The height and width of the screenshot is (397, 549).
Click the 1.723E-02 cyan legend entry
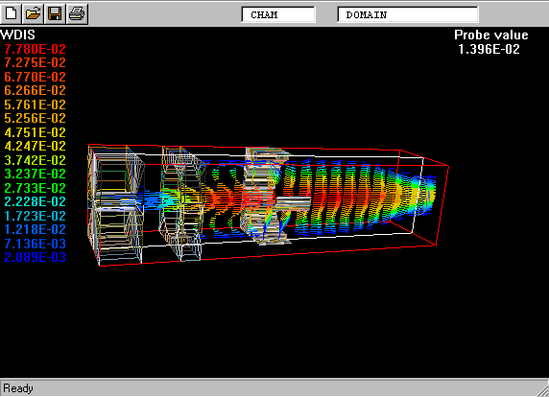[x=35, y=216]
